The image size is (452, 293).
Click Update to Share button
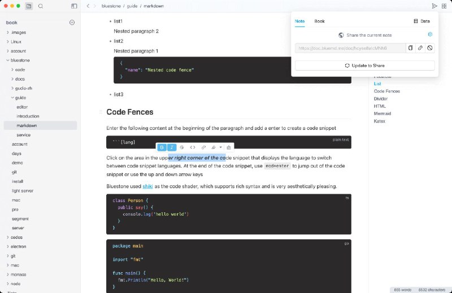click(x=364, y=65)
